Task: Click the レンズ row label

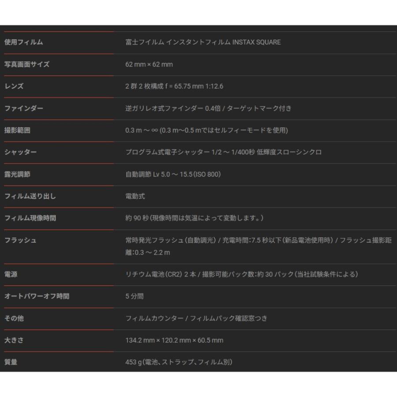Action: (x=14, y=86)
